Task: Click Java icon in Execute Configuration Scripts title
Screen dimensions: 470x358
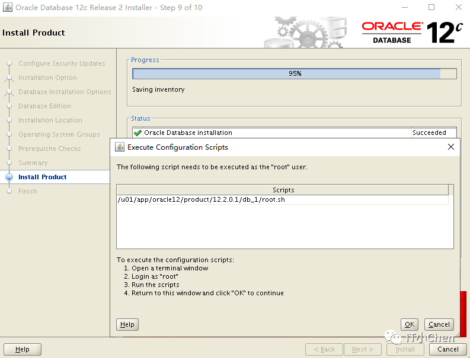Action: point(120,147)
